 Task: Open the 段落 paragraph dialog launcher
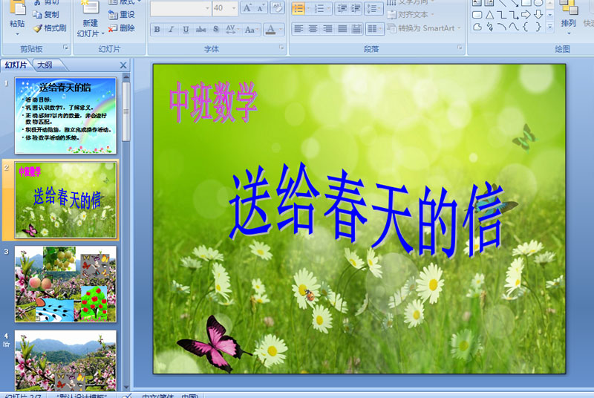coord(460,48)
